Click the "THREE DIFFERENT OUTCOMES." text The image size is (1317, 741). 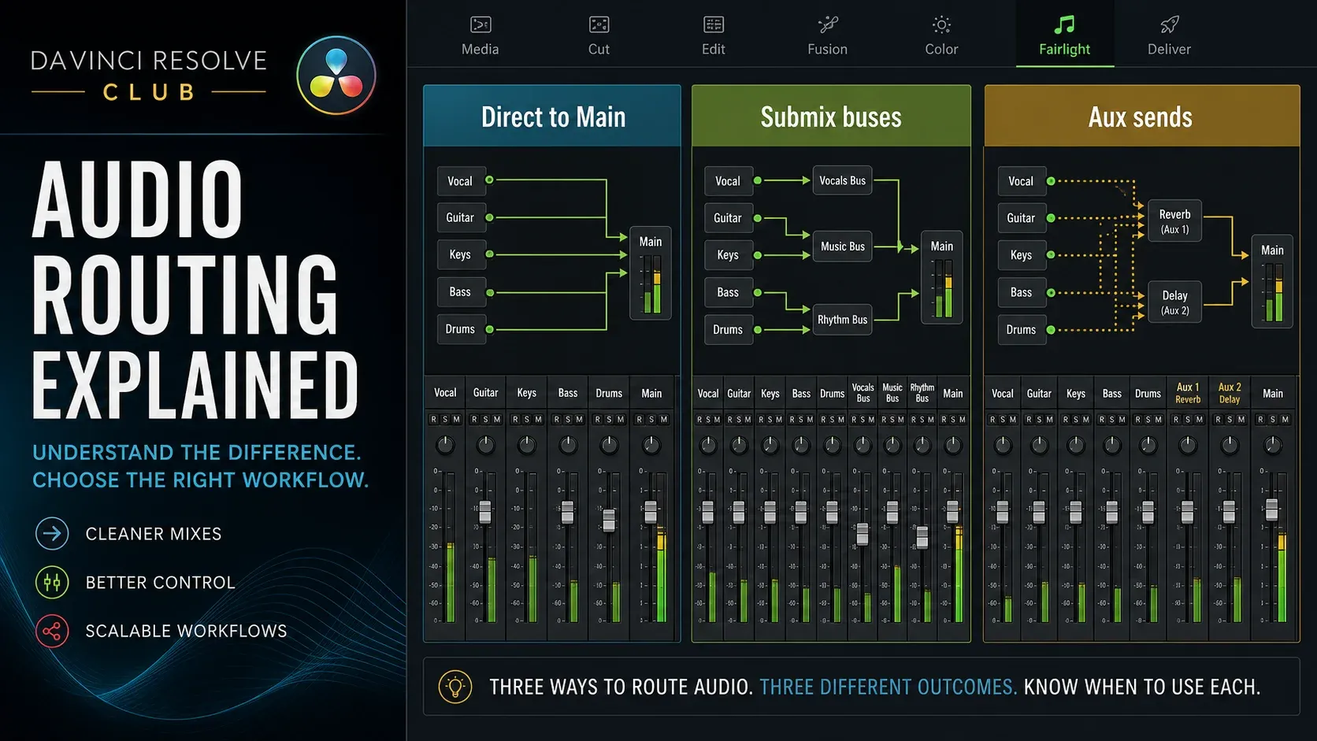[x=889, y=687]
